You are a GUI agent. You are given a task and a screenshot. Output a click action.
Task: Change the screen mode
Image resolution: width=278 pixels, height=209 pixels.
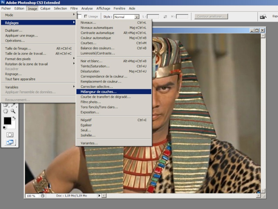click(x=10, y=142)
